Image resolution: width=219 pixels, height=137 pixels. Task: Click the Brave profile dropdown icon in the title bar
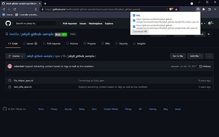(x=192, y=4)
